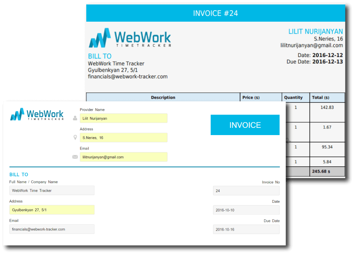Click the Full Name / Company Name field
Image resolution: width=354 pixels, height=254 pixels.
click(x=52, y=190)
